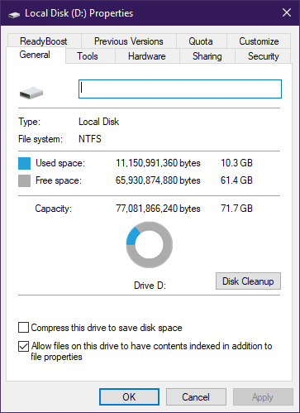Click the drive icon in title bar

[x=14, y=14]
